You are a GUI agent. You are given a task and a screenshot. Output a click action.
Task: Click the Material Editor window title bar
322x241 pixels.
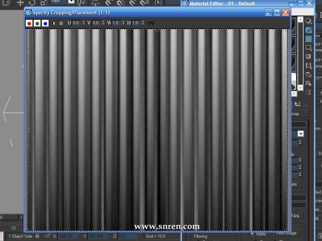point(235,3)
